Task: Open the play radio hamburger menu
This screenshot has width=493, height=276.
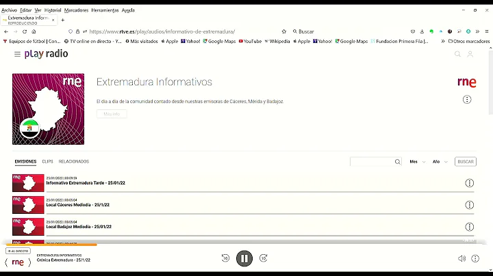Action: (x=17, y=54)
